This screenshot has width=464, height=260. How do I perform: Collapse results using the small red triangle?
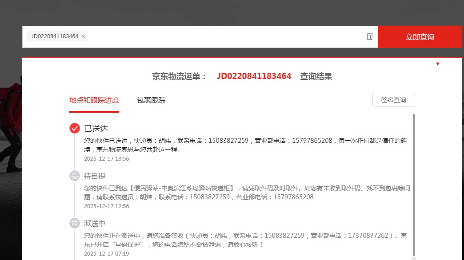(x=437, y=64)
